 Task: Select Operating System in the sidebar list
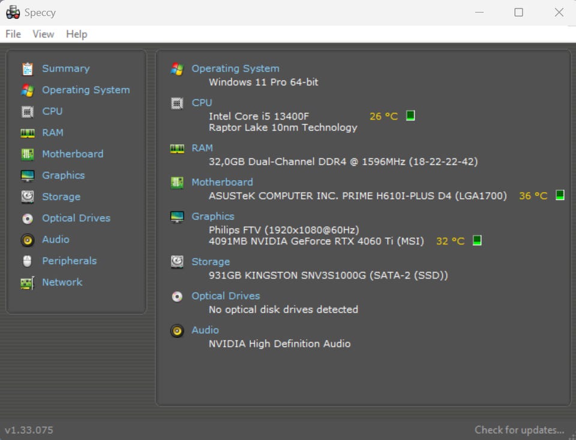point(86,90)
